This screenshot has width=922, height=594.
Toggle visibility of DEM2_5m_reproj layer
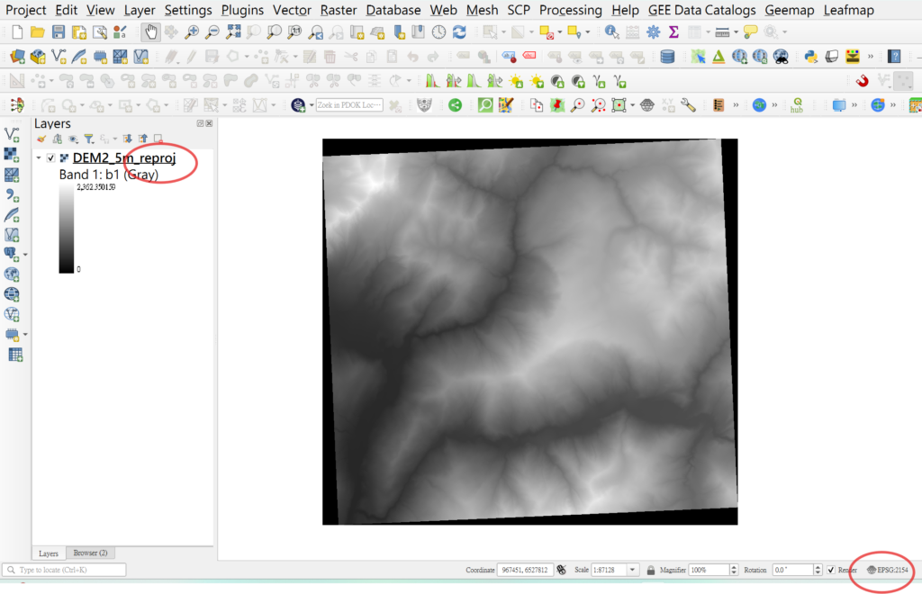[50, 158]
